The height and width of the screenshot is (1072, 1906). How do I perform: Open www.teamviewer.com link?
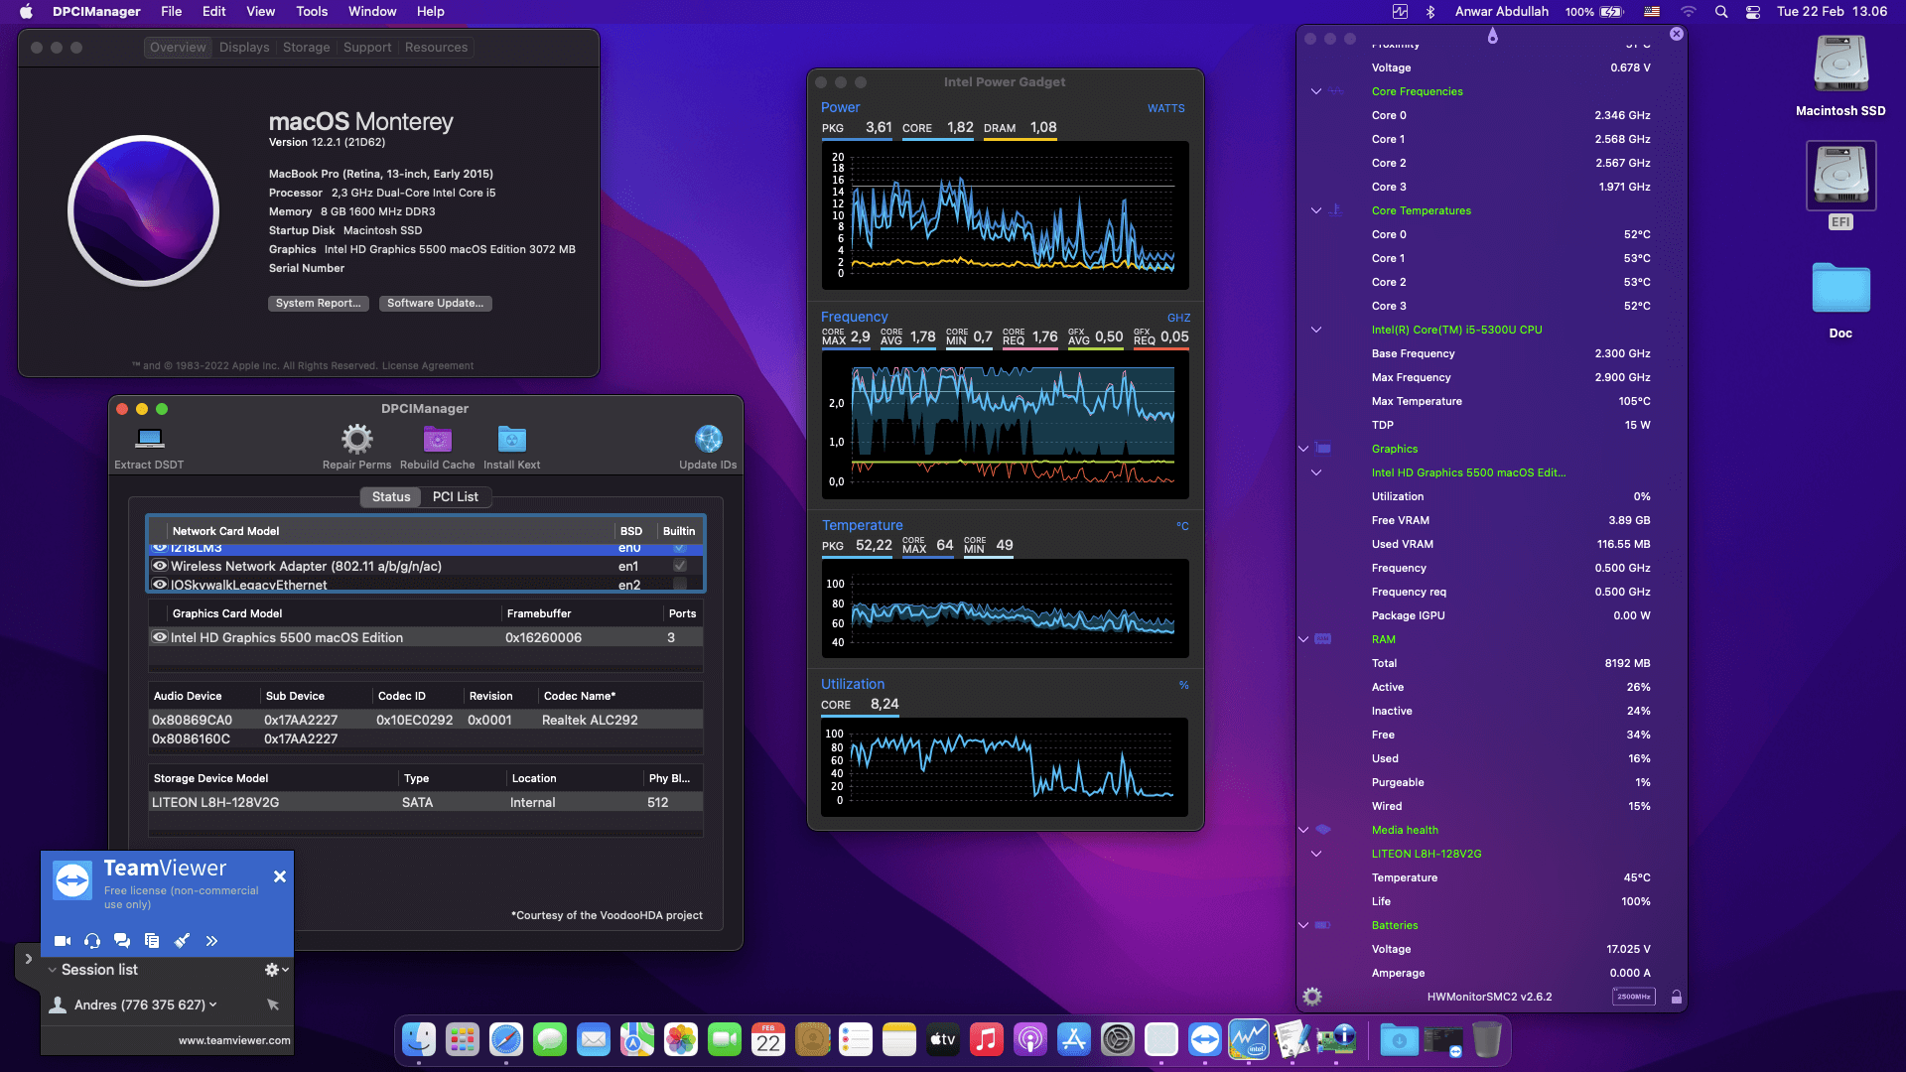[234, 1040]
